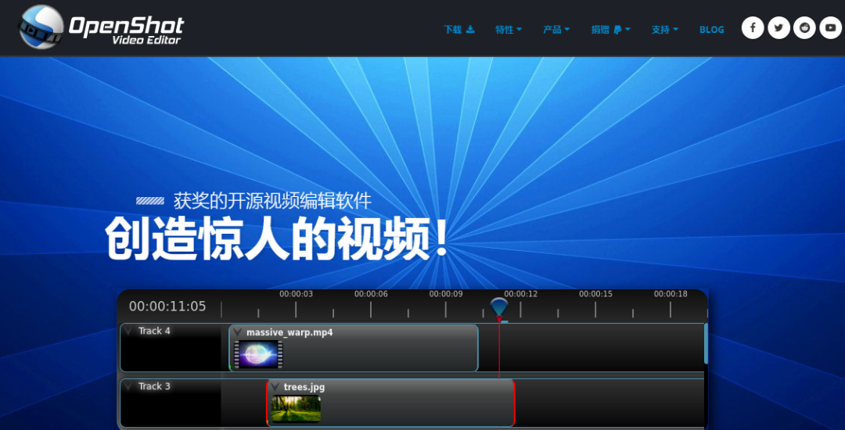The width and height of the screenshot is (845, 430).
Task: Click the 创造惊人的视频! headline
Action: [x=276, y=238]
